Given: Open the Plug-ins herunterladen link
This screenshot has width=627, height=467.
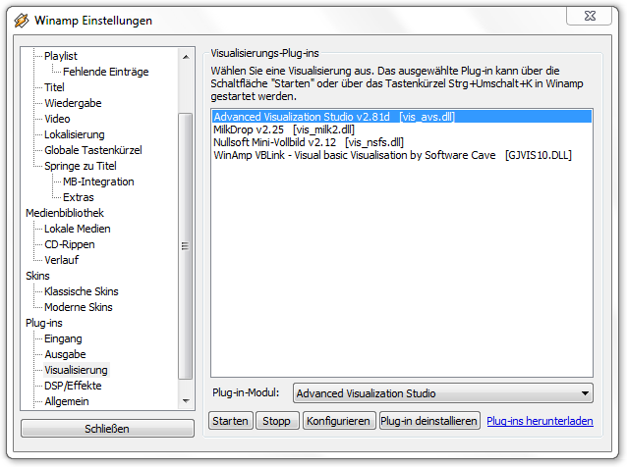Looking at the screenshot, I should tap(540, 421).
